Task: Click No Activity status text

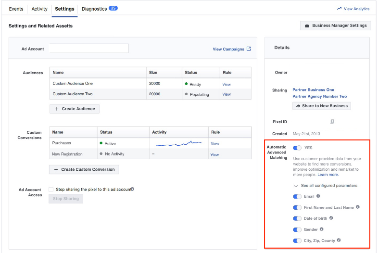Action: [x=114, y=154]
